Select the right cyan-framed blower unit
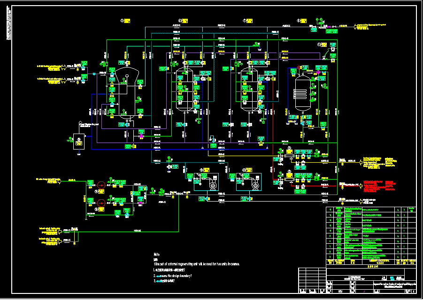 (249, 182)
